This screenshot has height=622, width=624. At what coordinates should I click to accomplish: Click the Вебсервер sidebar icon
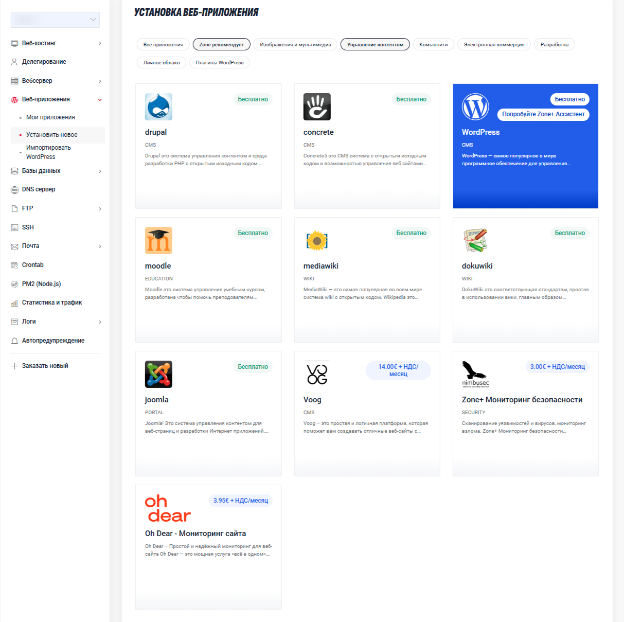(14, 81)
